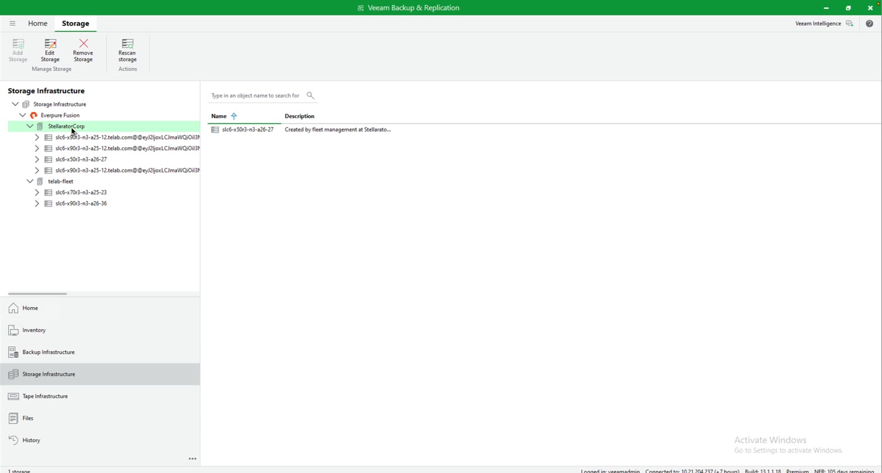Open the hamburger main menu

(12, 23)
